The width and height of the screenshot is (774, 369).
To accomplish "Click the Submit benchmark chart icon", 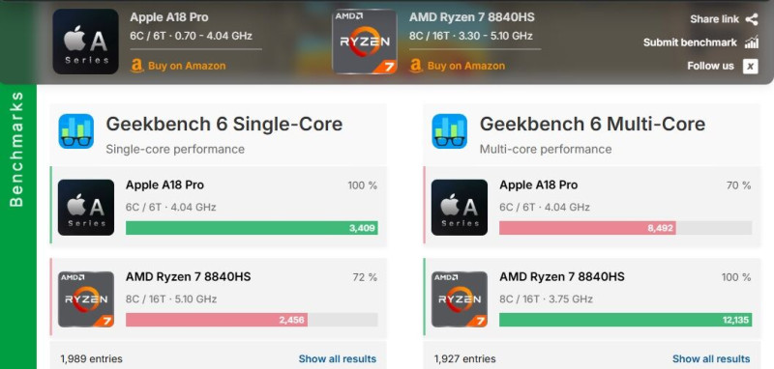I will click(752, 43).
